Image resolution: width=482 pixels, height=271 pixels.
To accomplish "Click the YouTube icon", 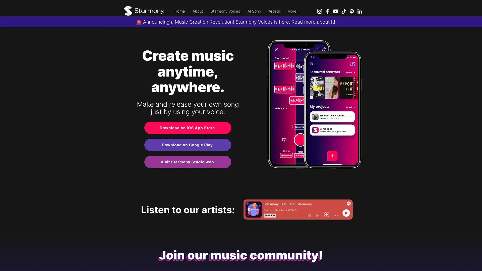I will (x=336, y=11).
